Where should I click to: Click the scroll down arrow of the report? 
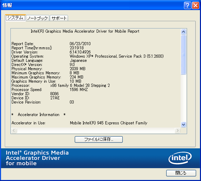[183, 124]
